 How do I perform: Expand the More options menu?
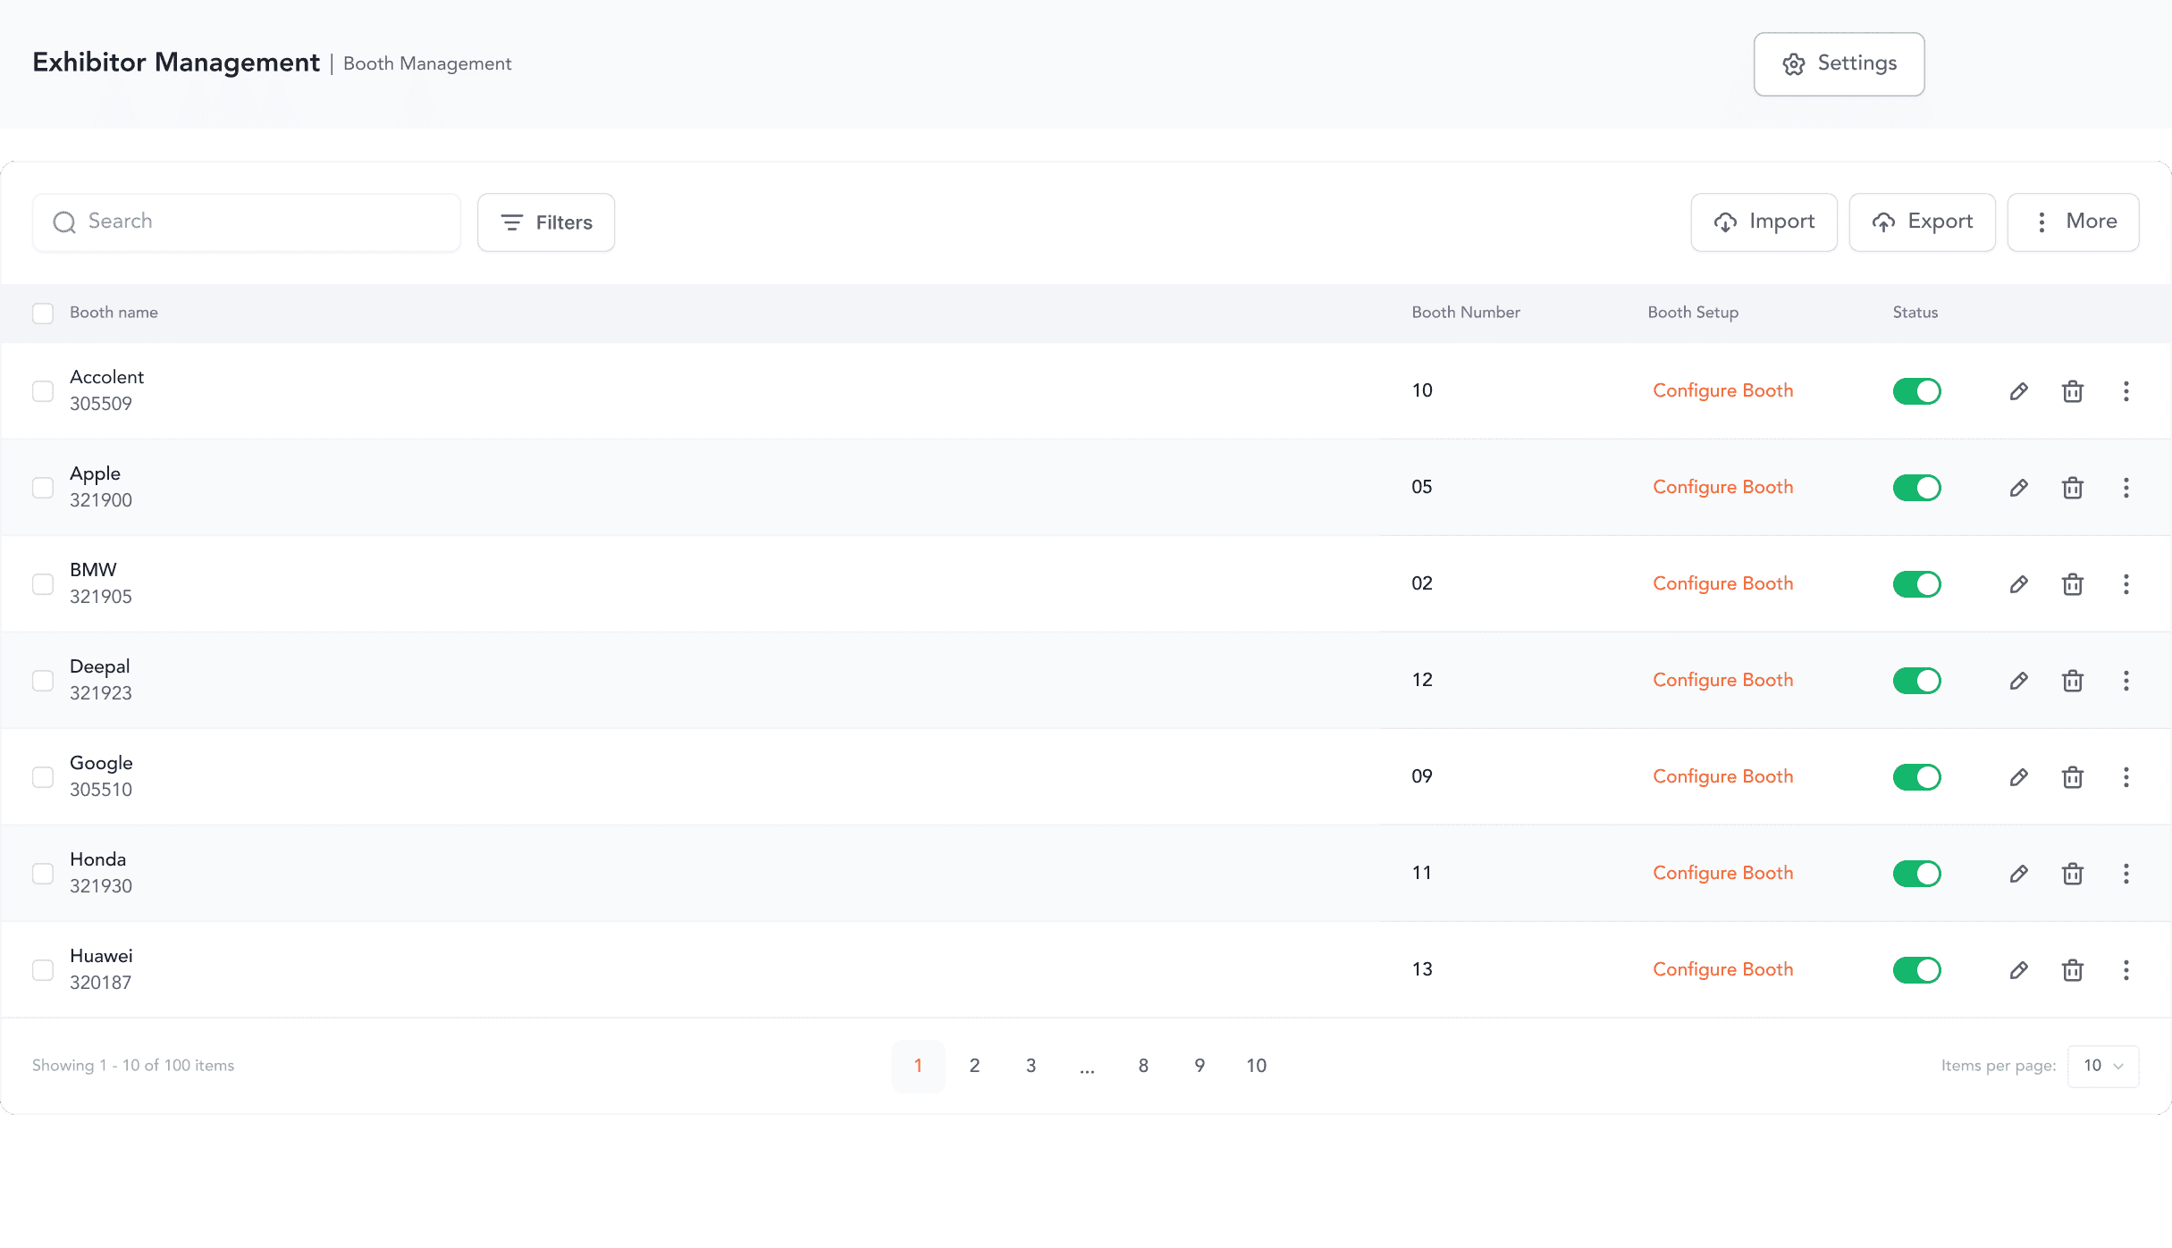(x=2073, y=222)
